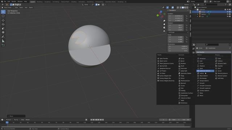The width and height of the screenshot is (232, 130).
Task: Choose the Solidify modifier
Action: coord(183,91)
